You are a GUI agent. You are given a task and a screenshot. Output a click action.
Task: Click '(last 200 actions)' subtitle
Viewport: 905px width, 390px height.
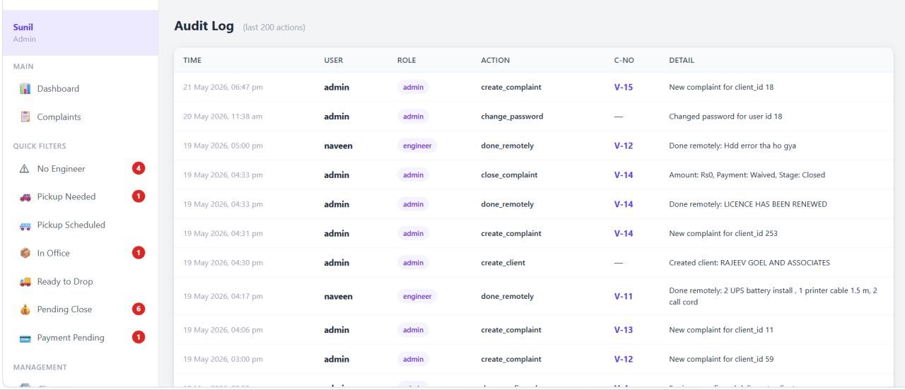[274, 28]
